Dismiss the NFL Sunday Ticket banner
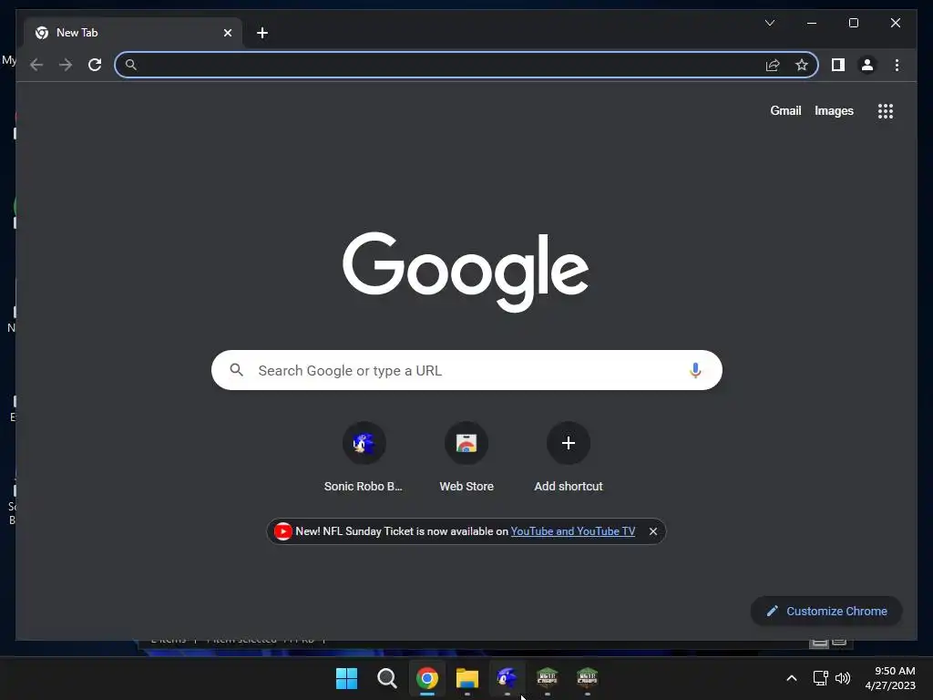The height and width of the screenshot is (700, 933). (x=652, y=531)
